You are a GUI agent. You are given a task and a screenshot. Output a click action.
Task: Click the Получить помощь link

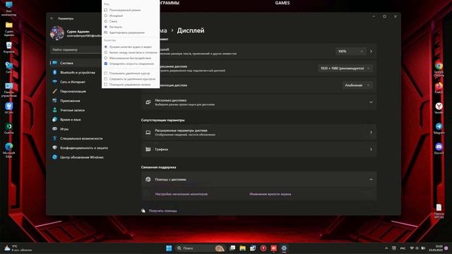pos(163,211)
